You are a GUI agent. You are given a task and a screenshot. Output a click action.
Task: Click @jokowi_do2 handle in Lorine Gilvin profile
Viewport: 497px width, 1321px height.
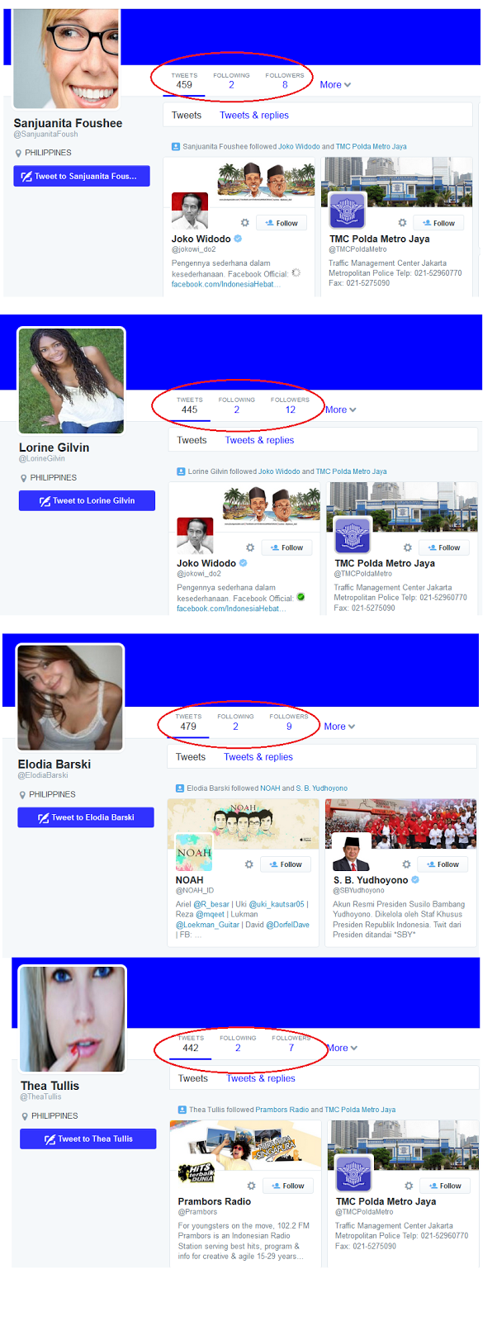pos(198,573)
